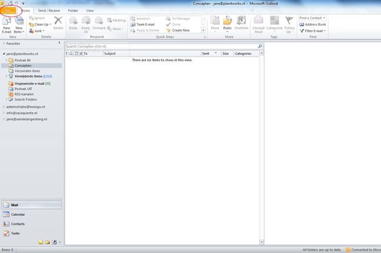Open the Verzonden items folder
This screenshot has width=381, height=253.
pyautogui.click(x=27, y=71)
